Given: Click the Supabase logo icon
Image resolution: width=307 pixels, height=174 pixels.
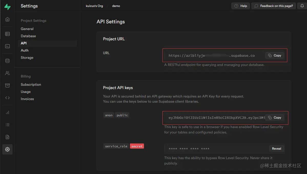Looking at the screenshot, I should (x=7, y=7).
